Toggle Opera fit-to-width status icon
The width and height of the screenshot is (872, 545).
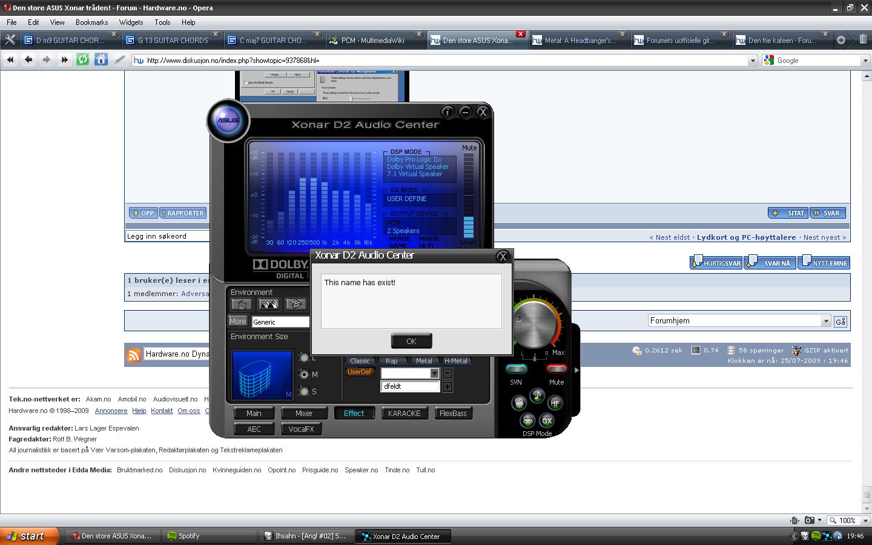click(x=794, y=520)
